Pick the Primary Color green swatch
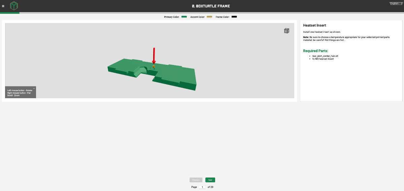This screenshot has width=404, height=191. (x=184, y=17)
